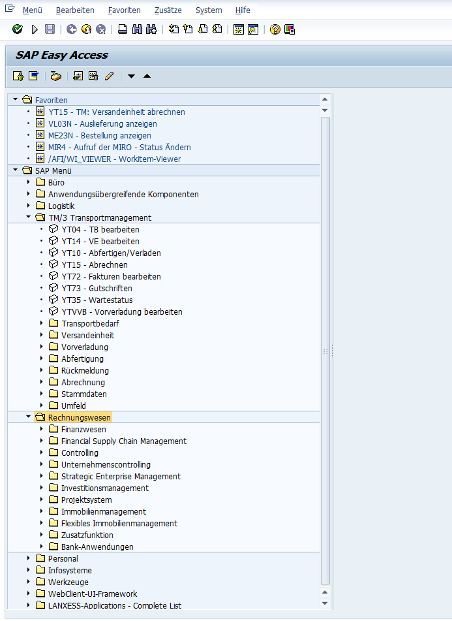Open the Favoriten menu in the menu bar
Image resolution: width=452 pixels, height=621 pixels.
click(x=124, y=10)
